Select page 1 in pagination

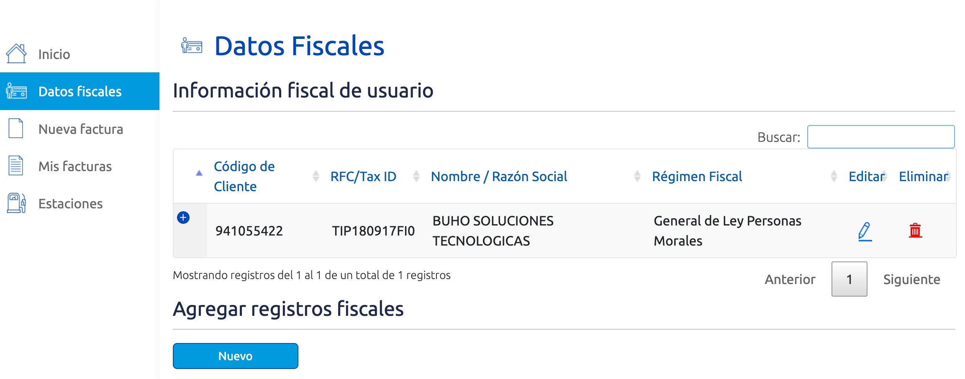[x=849, y=279]
